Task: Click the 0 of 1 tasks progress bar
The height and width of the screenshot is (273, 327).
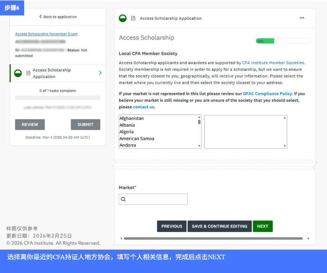Action: click(57, 98)
